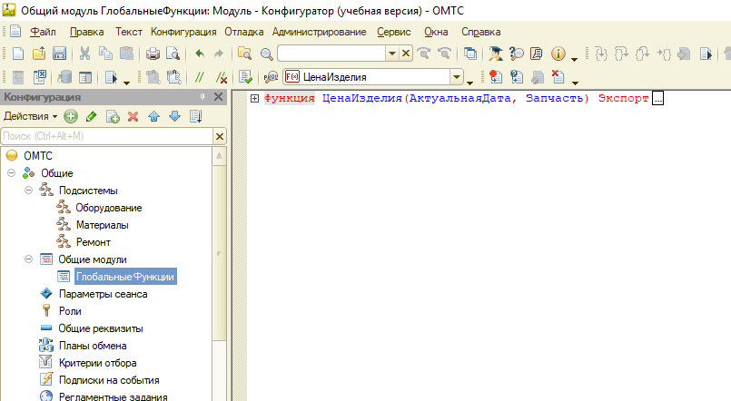Click the Paste clipboard icon
Image resolution: width=731 pixels, height=401 pixels.
(126, 54)
